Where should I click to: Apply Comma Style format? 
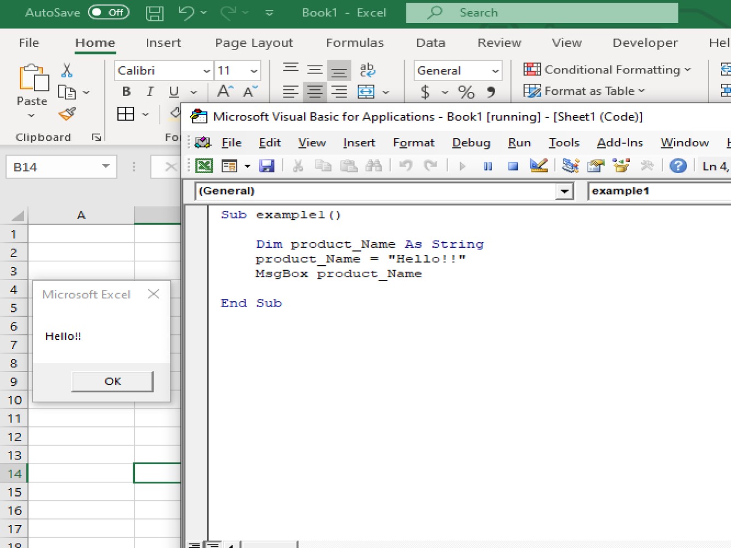coord(491,92)
